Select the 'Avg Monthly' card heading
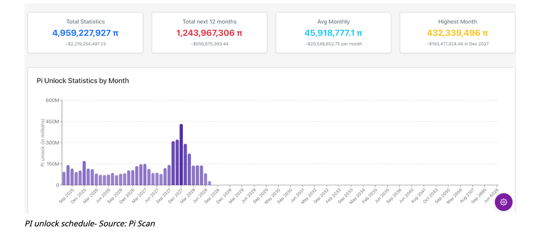The height and width of the screenshot is (248, 546). point(333,22)
